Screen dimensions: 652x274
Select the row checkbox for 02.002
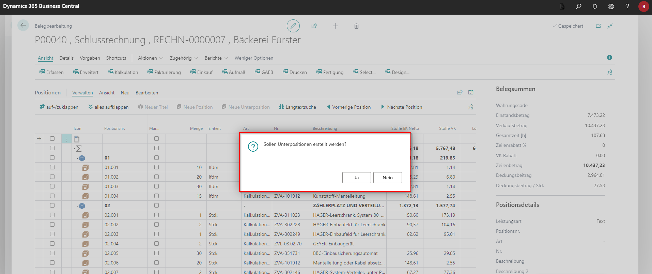click(52, 225)
